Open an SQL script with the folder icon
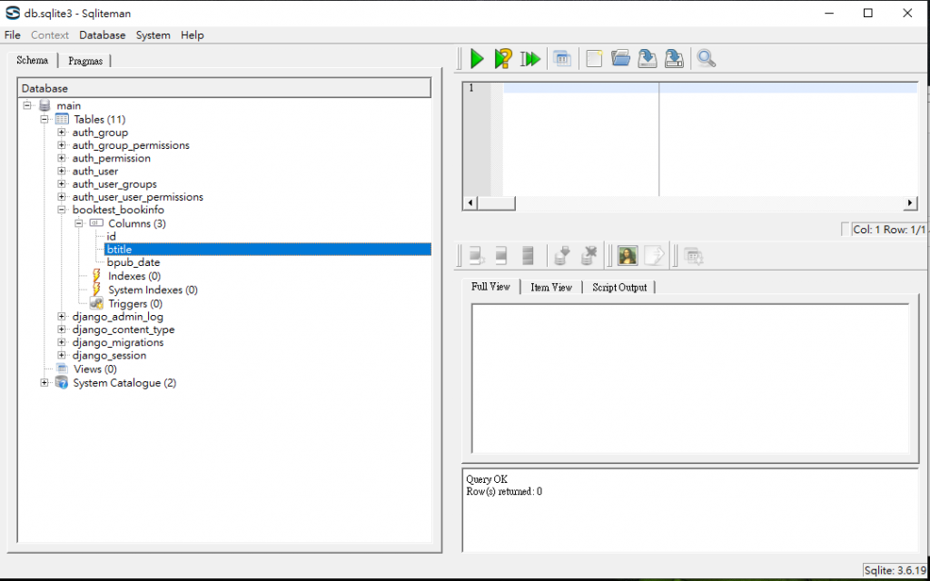The width and height of the screenshot is (930, 581). [620, 58]
